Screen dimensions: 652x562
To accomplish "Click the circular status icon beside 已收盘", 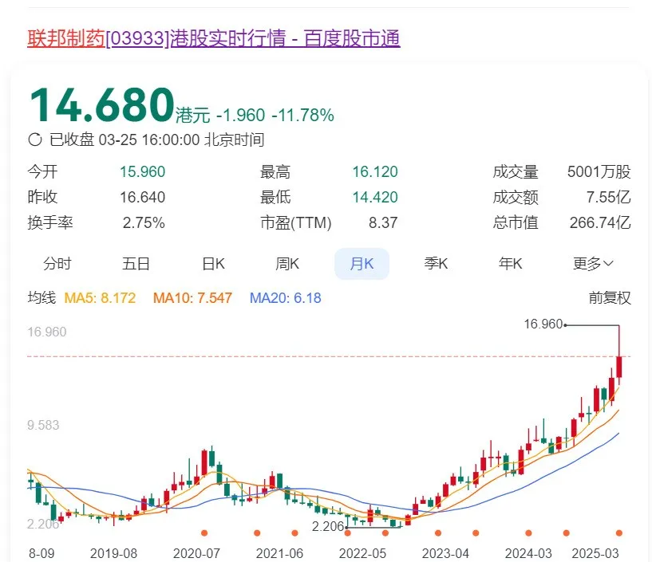I will pos(35,140).
